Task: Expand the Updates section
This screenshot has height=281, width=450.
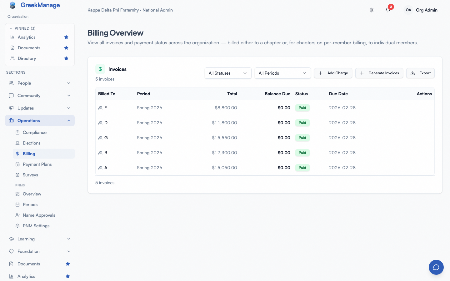Action: tap(40, 108)
